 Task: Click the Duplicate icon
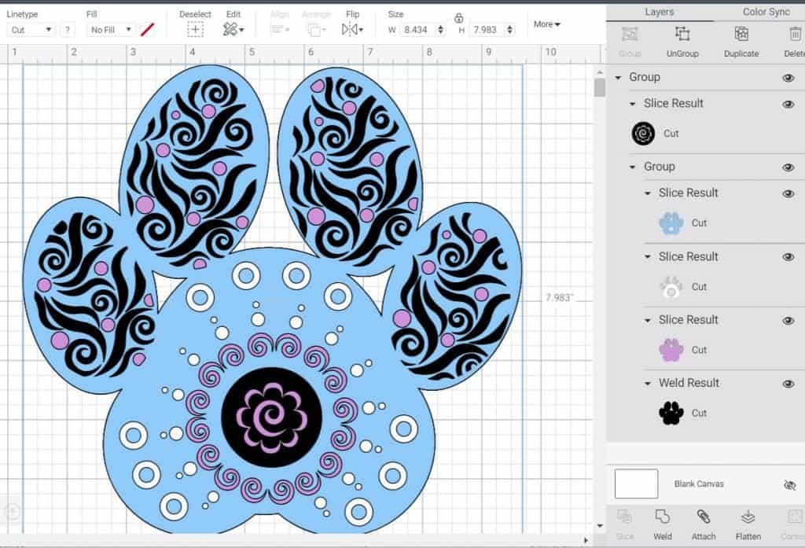click(x=741, y=34)
